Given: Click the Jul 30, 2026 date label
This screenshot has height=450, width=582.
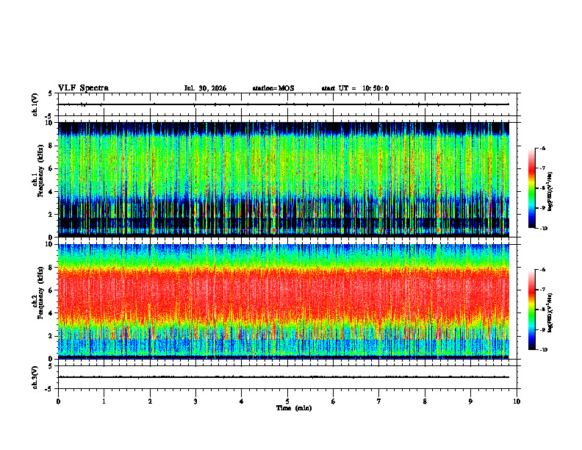Looking at the screenshot, I should click(x=205, y=88).
